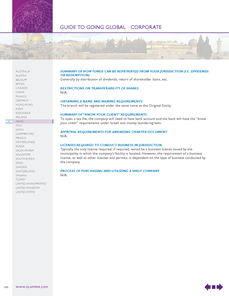This screenshot has width=229, height=296.
Task: Jump to Saudi Arabia entry
Action: [x=25, y=150]
